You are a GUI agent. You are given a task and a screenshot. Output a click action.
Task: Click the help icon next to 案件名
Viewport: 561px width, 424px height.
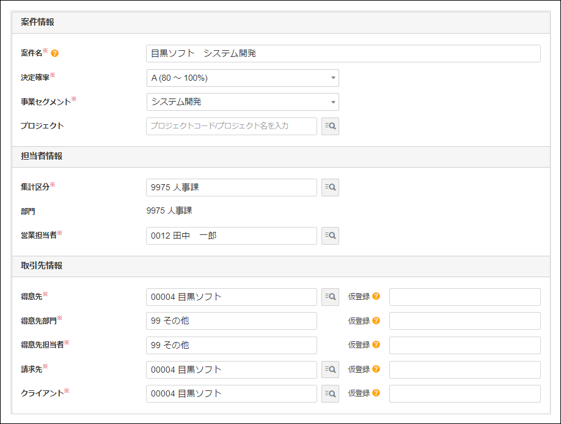pos(55,54)
